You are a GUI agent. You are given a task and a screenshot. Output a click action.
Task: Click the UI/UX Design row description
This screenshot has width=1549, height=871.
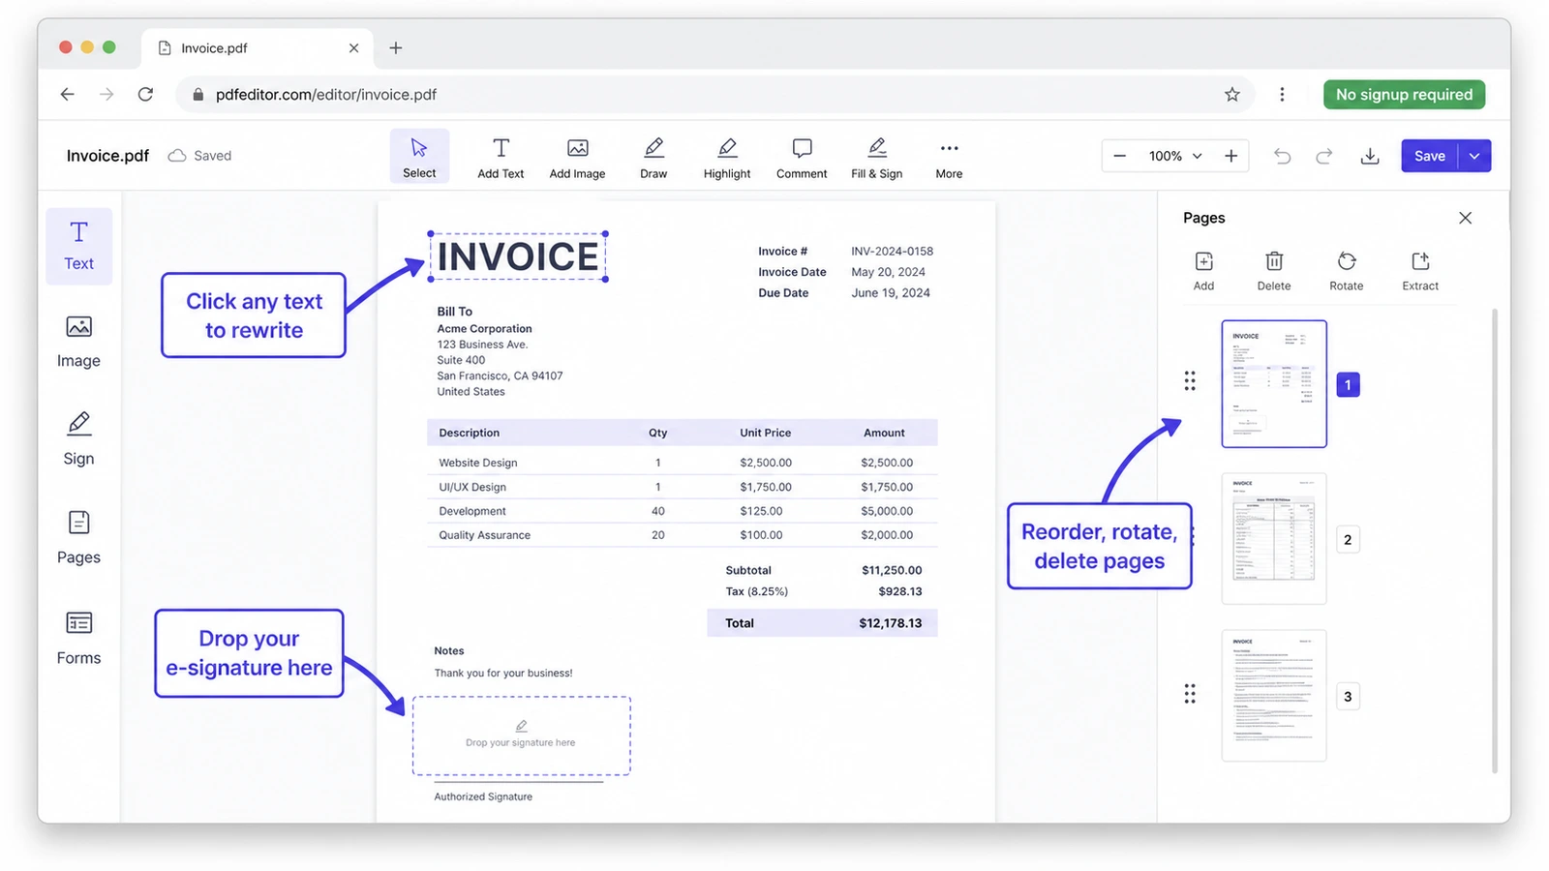click(472, 487)
